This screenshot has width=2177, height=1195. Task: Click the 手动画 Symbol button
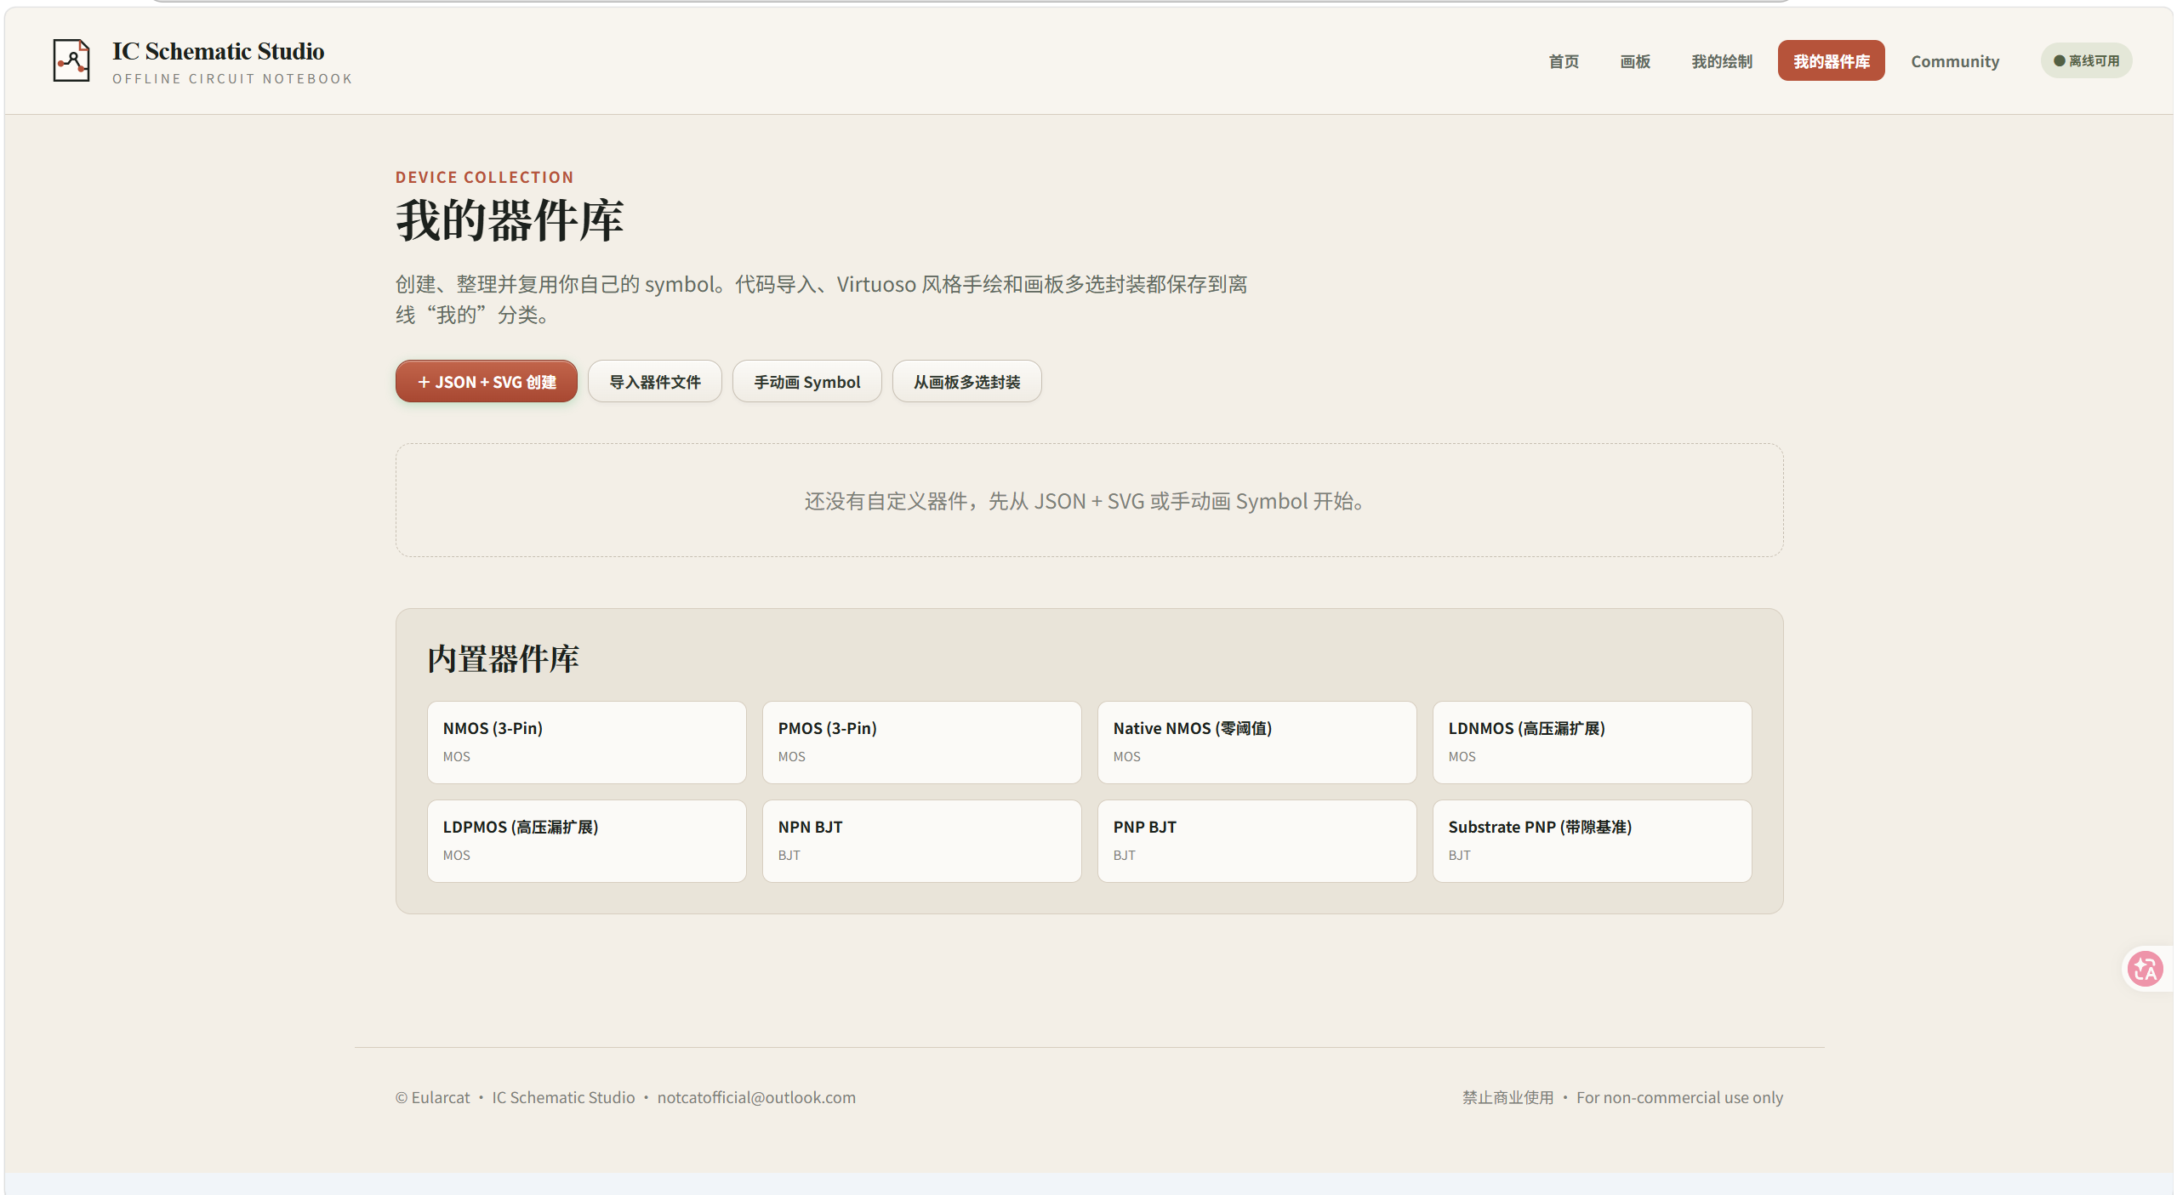[806, 382]
